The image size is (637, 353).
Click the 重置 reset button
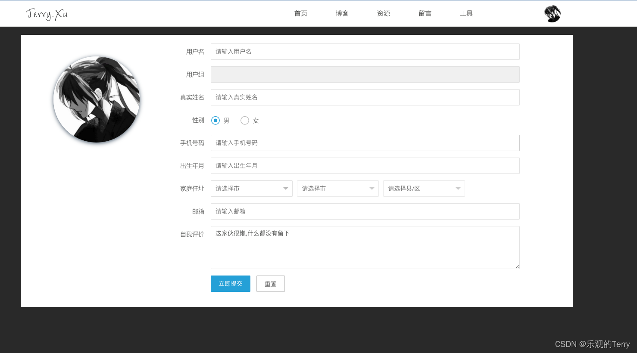271,284
